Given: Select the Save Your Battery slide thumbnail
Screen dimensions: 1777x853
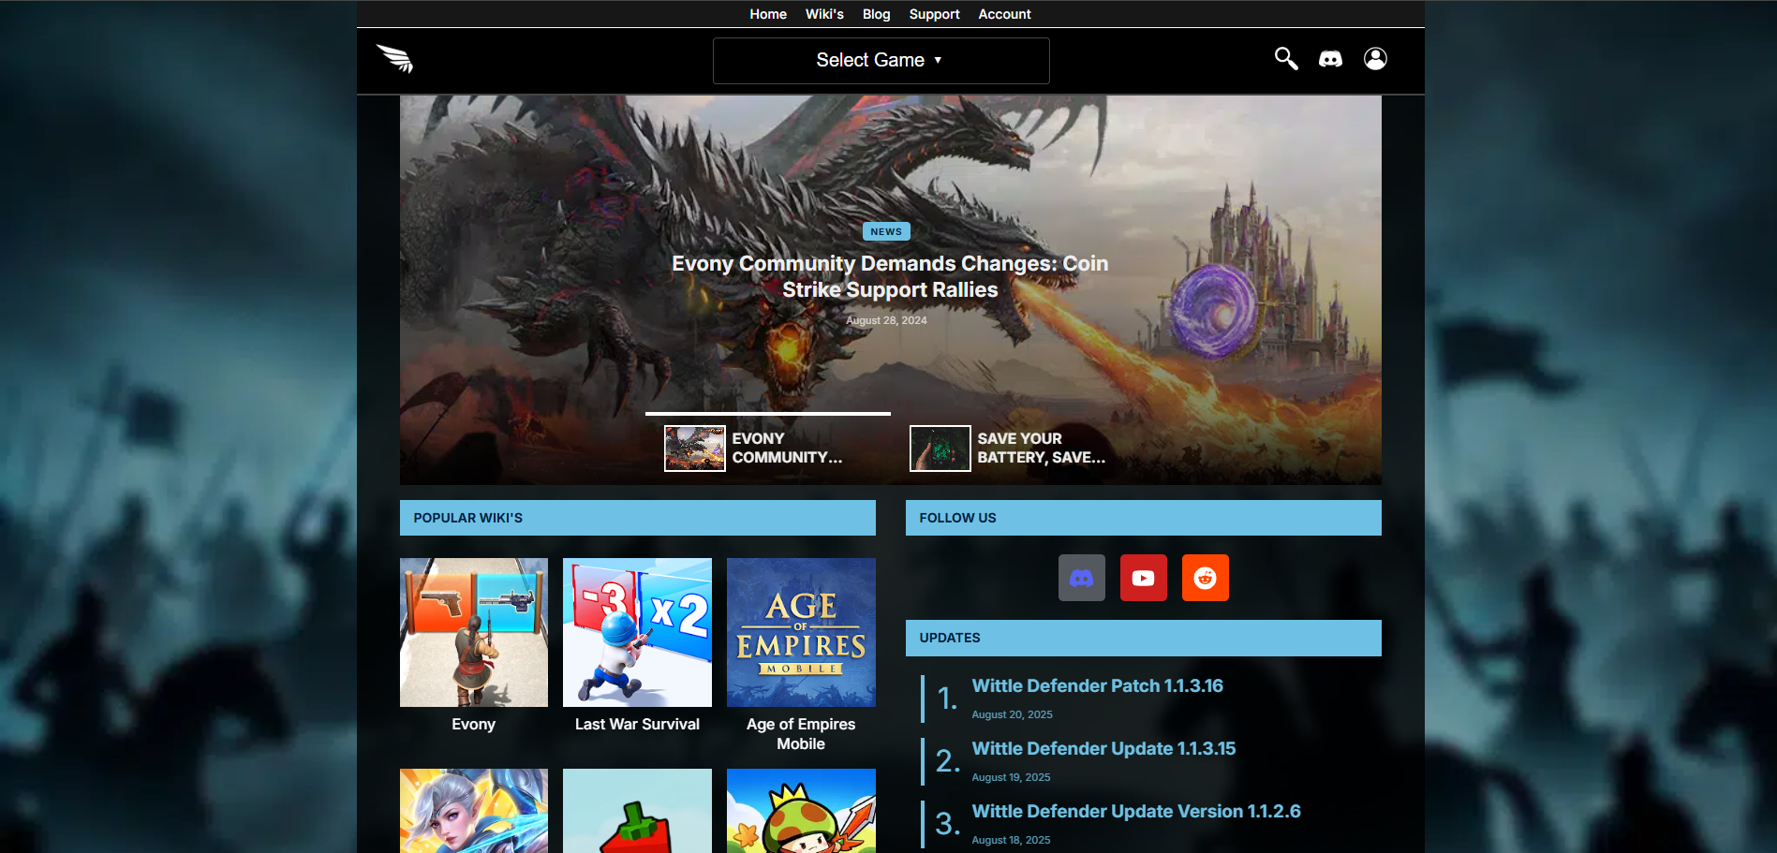Looking at the screenshot, I should coord(940,449).
